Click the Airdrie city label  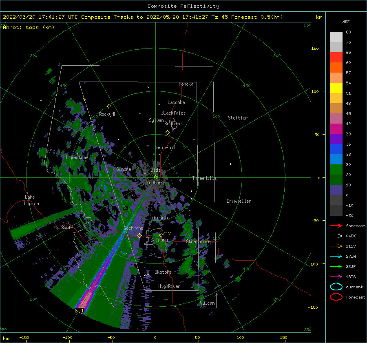tap(161, 218)
